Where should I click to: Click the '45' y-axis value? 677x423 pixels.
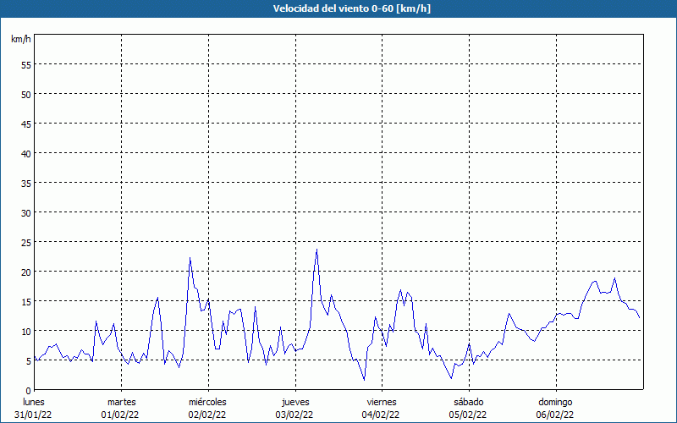coord(26,124)
